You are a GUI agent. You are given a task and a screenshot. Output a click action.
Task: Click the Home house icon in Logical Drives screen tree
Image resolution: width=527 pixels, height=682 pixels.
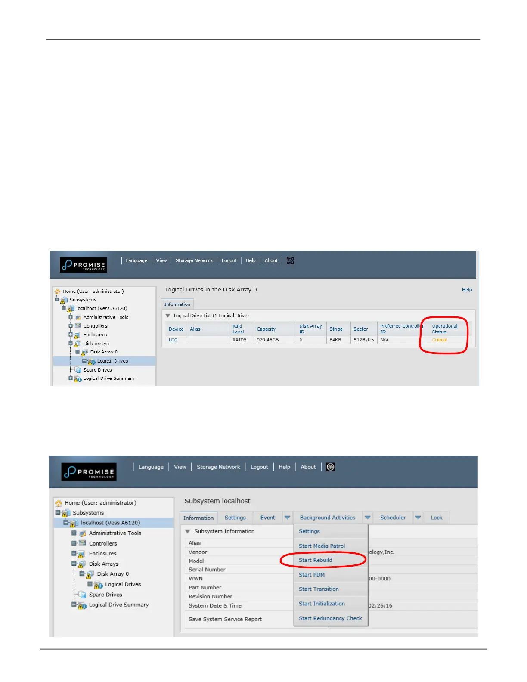[x=58, y=291]
